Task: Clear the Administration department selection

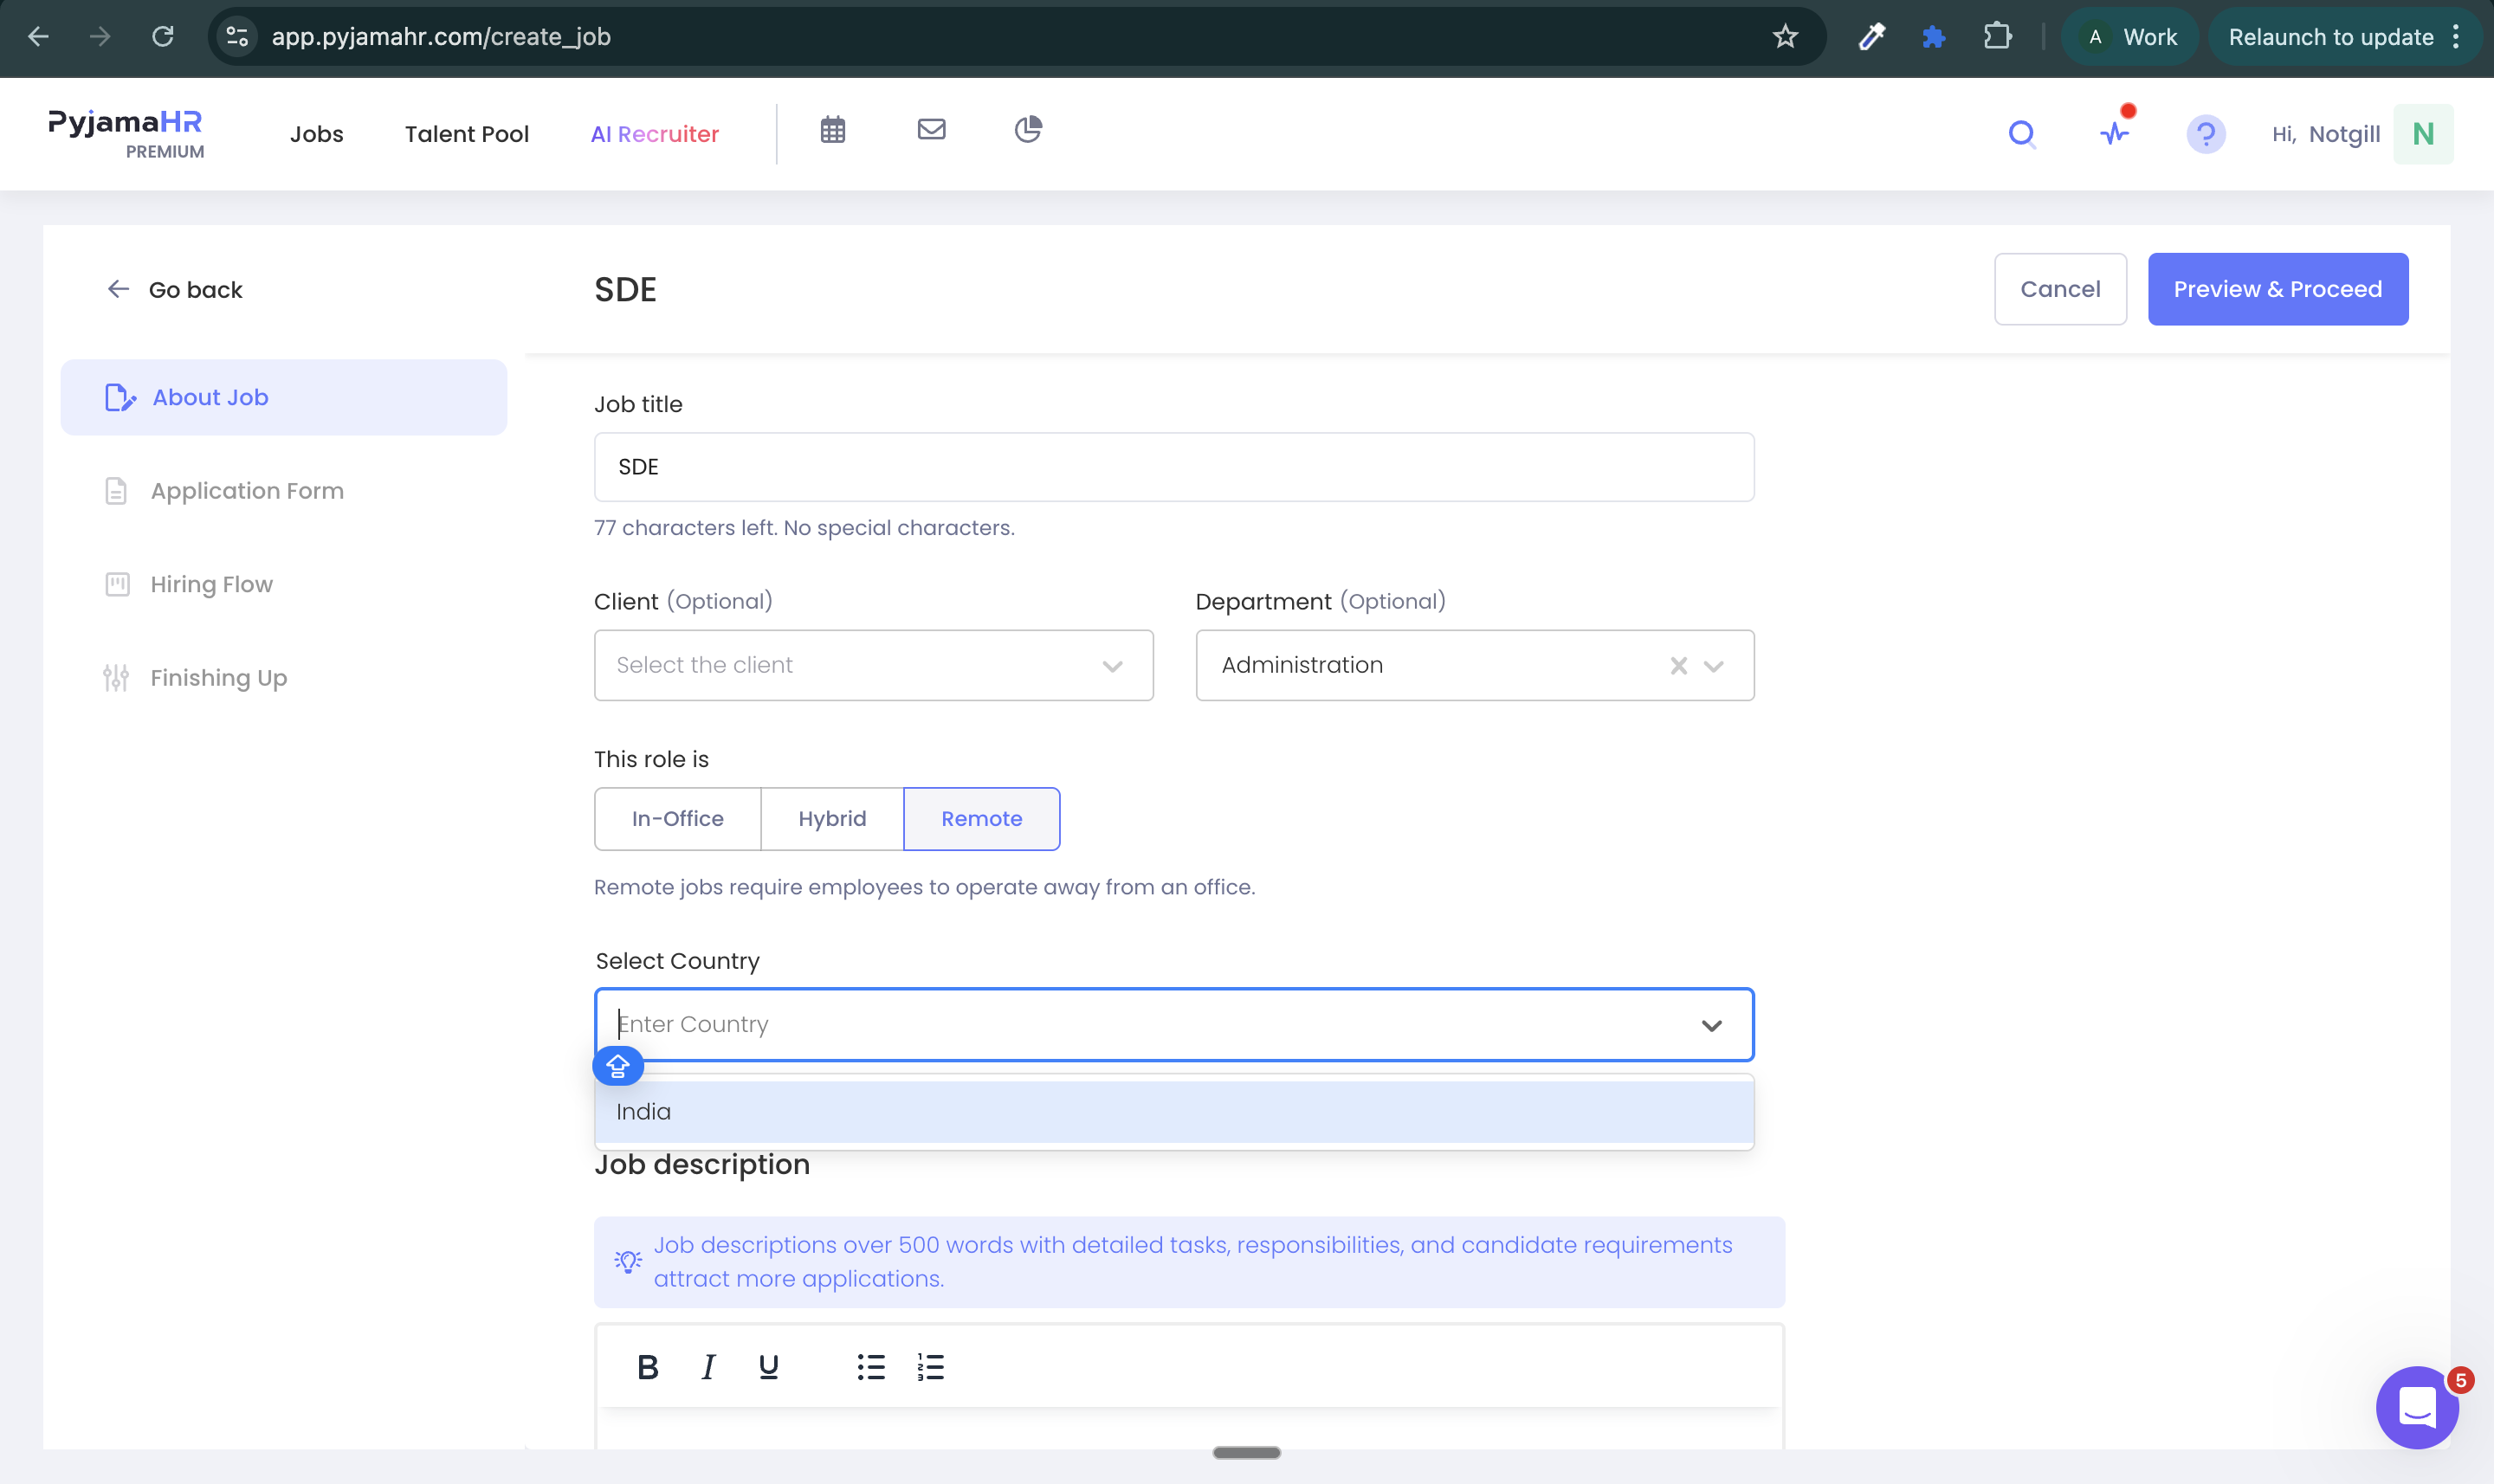Action: point(1679,666)
